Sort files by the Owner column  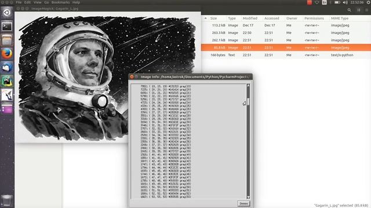point(292,18)
